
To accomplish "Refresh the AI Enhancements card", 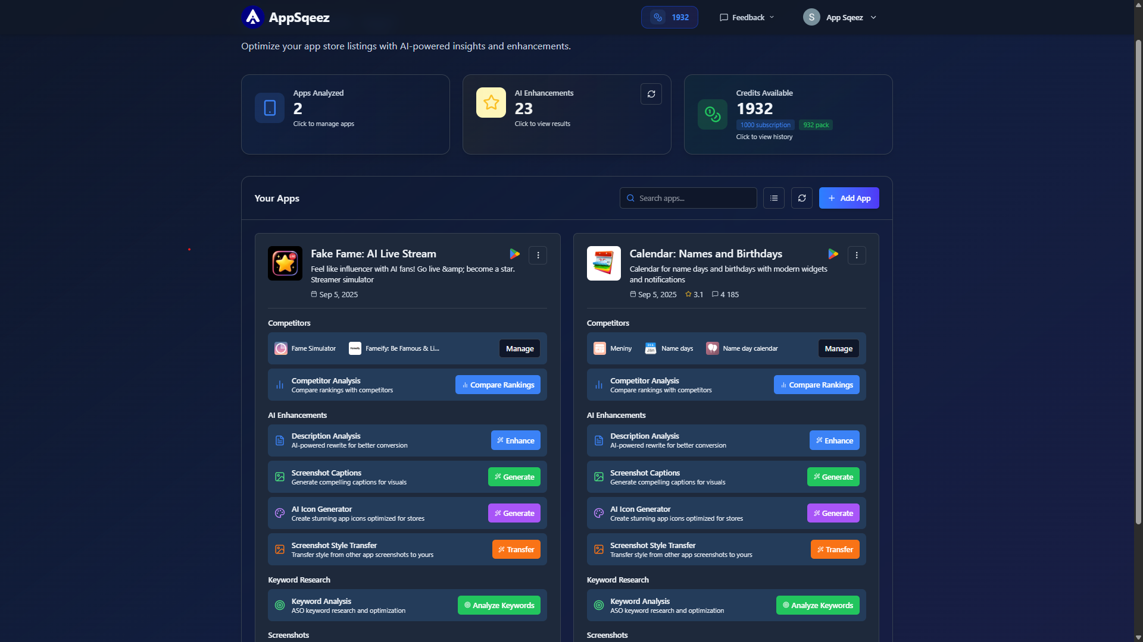I will (651, 94).
